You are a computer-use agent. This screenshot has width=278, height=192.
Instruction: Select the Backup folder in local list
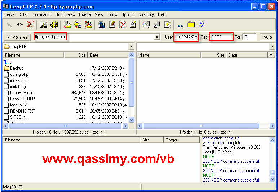[17, 68]
